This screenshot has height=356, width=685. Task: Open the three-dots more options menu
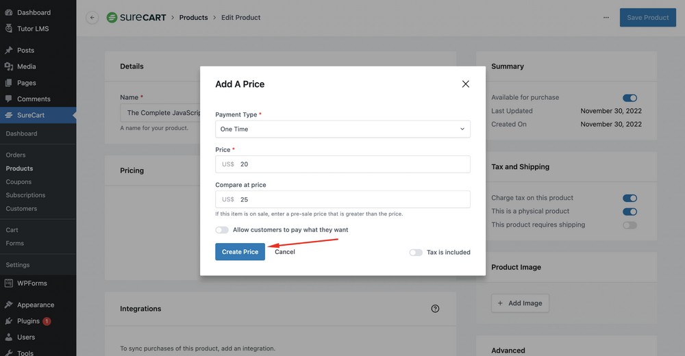point(606,18)
